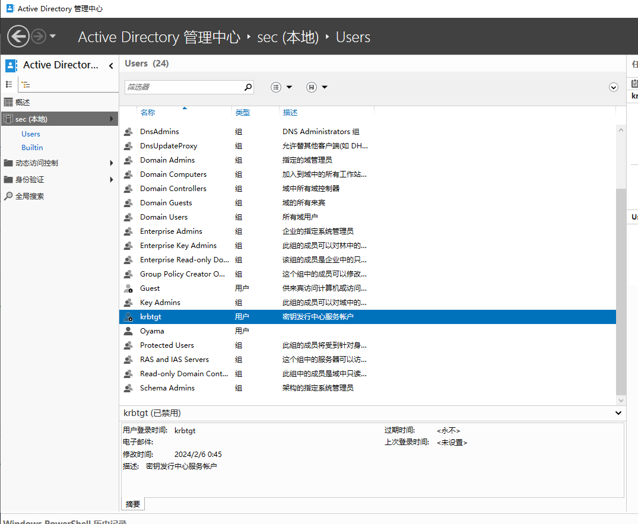Sort list by 类型 column header
This screenshot has width=638, height=524.
click(x=242, y=112)
